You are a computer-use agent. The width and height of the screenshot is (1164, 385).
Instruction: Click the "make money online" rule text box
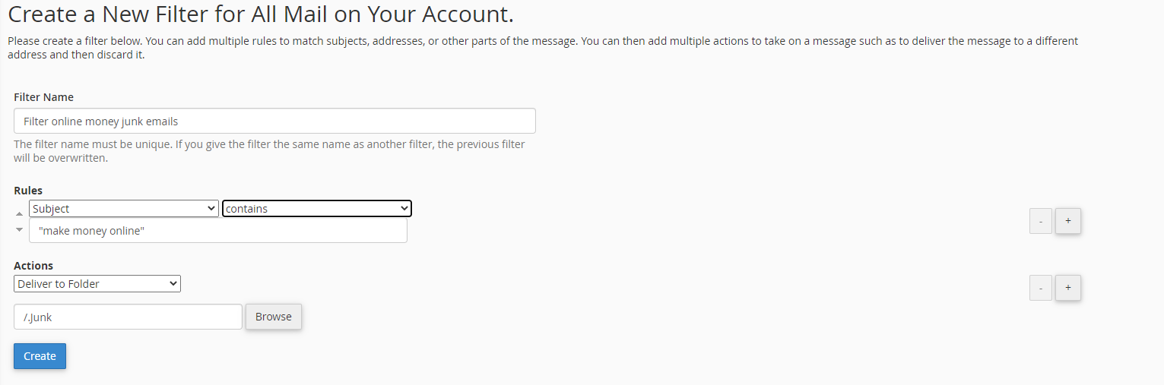pyautogui.click(x=218, y=231)
